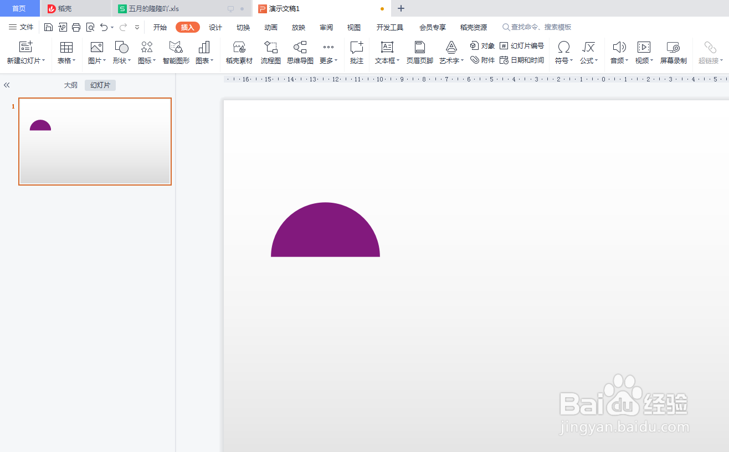Viewport: 729px width, 452px height.
Task: Switch to the 开始 ribbon tab
Action: (160, 27)
